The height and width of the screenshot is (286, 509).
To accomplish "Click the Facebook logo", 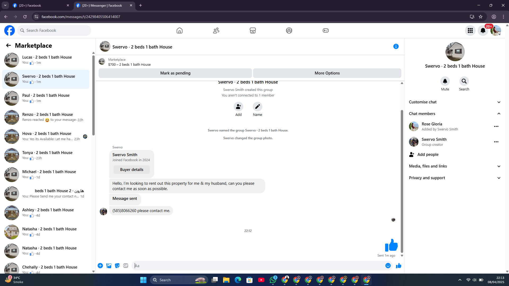I will point(10,30).
